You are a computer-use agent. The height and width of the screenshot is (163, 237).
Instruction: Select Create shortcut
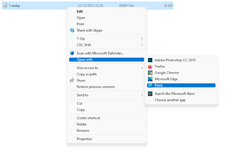(x=107, y=118)
